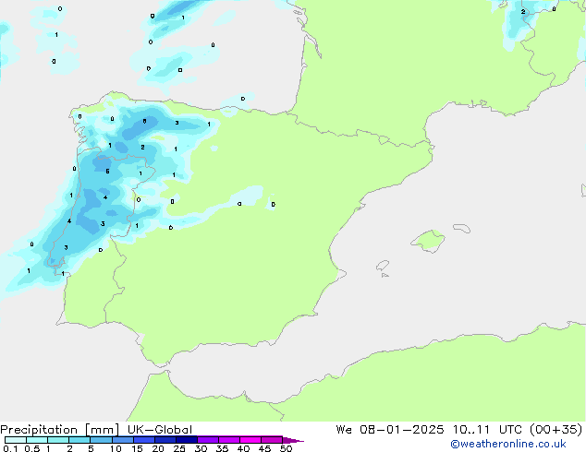Select legend swatch between 1 and 2
586x452 pixels.
[58, 440]
